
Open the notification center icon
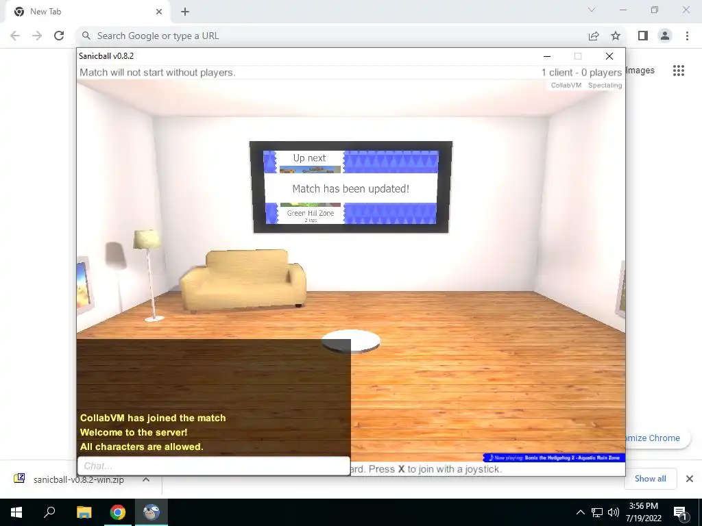pyautogui.click(x=680, y=512)
